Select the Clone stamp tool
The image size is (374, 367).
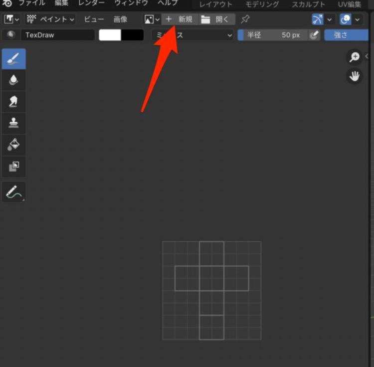(13, 123)
